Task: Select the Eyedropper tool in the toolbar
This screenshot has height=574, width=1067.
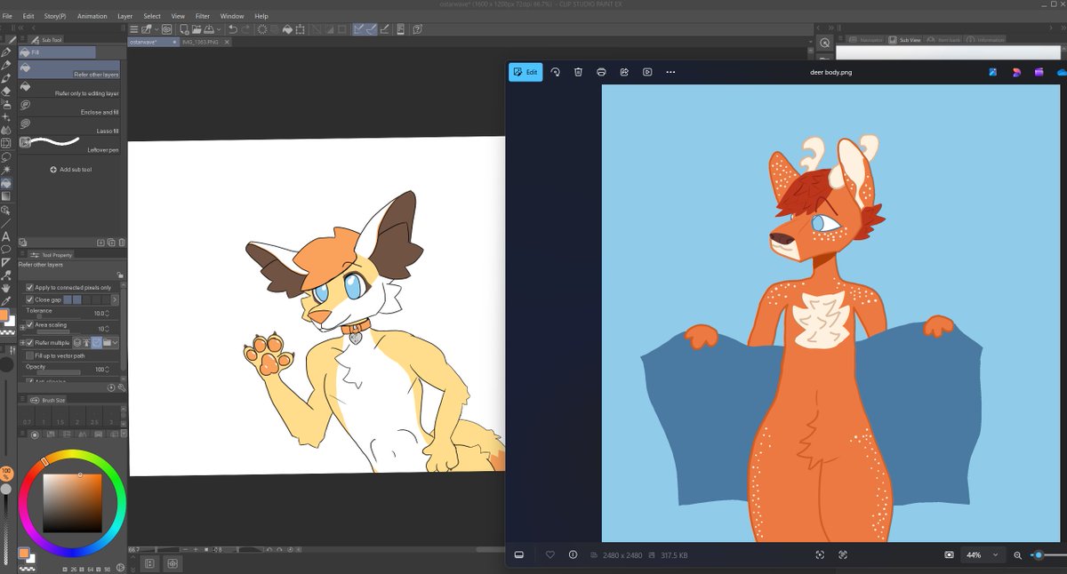Action: coord(6,301)
